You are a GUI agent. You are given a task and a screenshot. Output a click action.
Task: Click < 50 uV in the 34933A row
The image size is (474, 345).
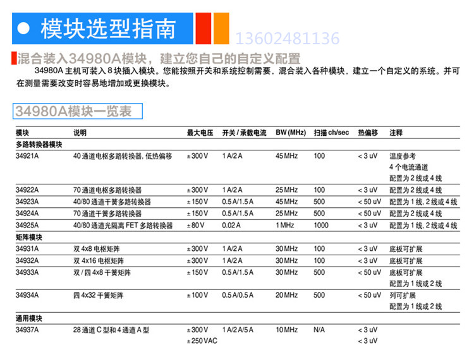[x=370, y=272]
